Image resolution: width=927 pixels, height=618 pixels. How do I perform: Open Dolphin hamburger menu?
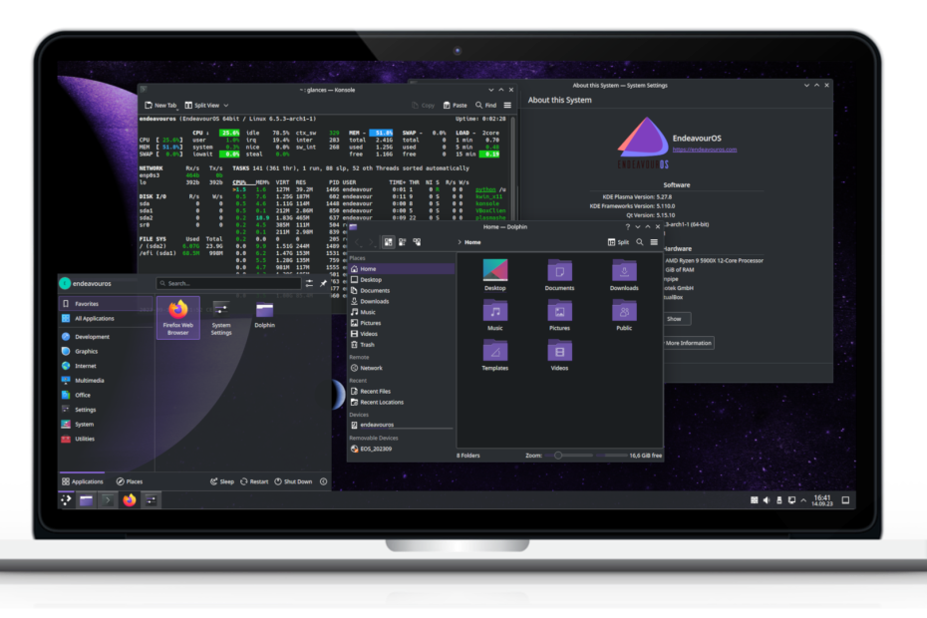652,242
